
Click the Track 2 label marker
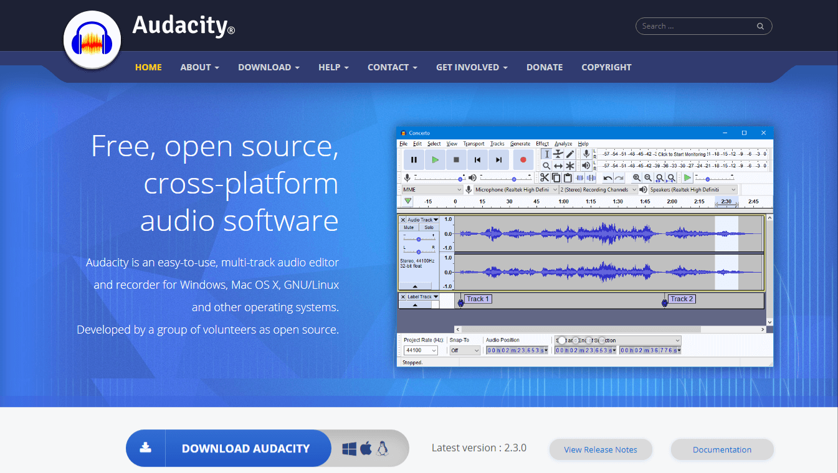[682, 299]
